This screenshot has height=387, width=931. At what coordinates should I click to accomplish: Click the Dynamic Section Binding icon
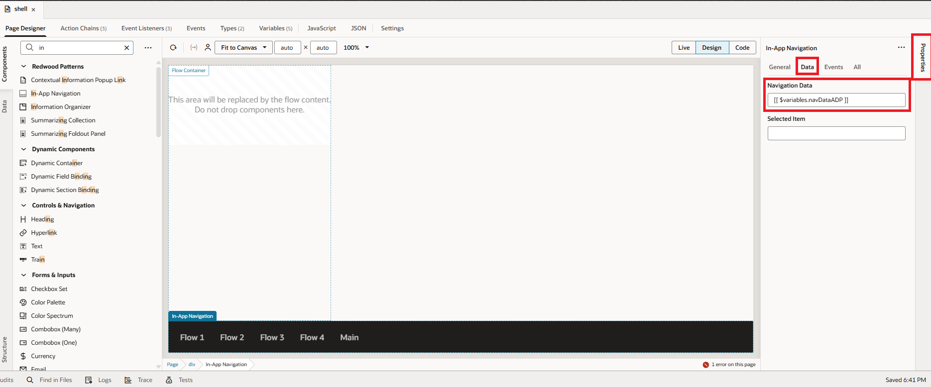[23, 190]
